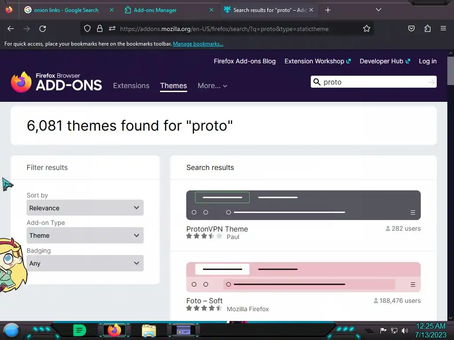This screenshot has height=340, width=454.
Task: Open the Sort by Relevance dropdown
Action: pos(85,208)
